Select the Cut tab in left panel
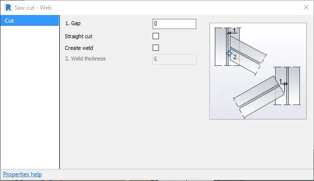The height and width of the screenshot is (181, 314). click(x=30, y=20)
